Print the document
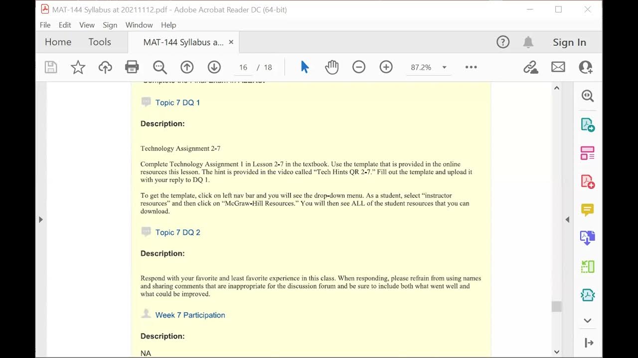The image size is (638, 358). pos(132,67)
